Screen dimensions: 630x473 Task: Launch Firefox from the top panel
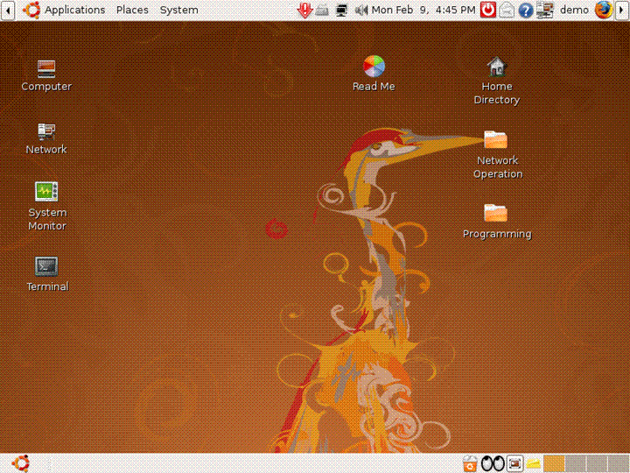(604, 10)
